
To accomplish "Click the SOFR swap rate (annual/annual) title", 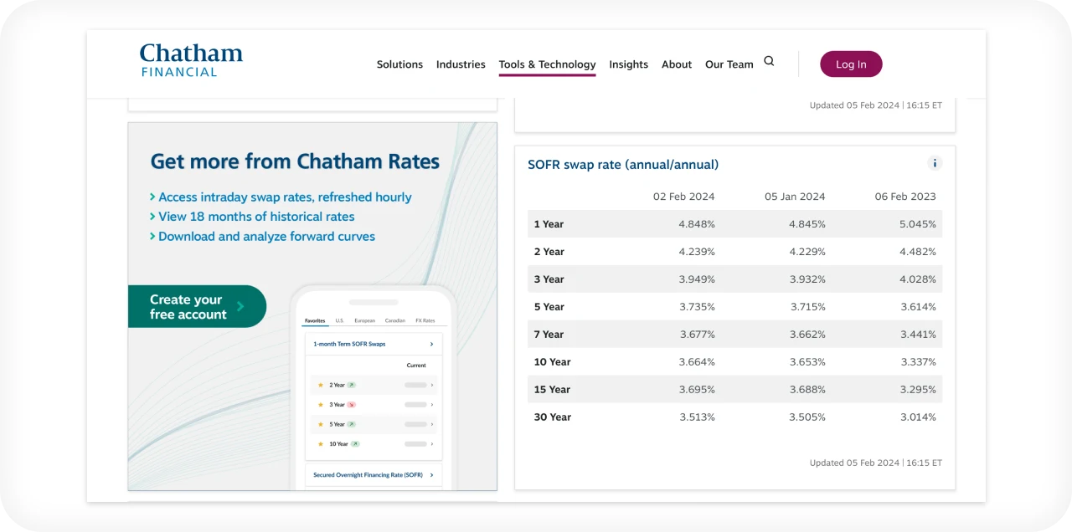I will [623, 165].
